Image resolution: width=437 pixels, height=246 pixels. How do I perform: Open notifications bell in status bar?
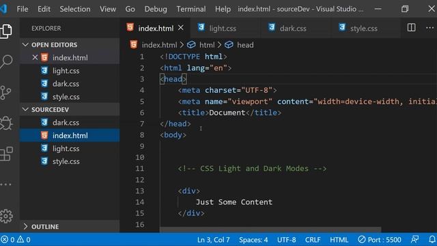coord(432,239)
